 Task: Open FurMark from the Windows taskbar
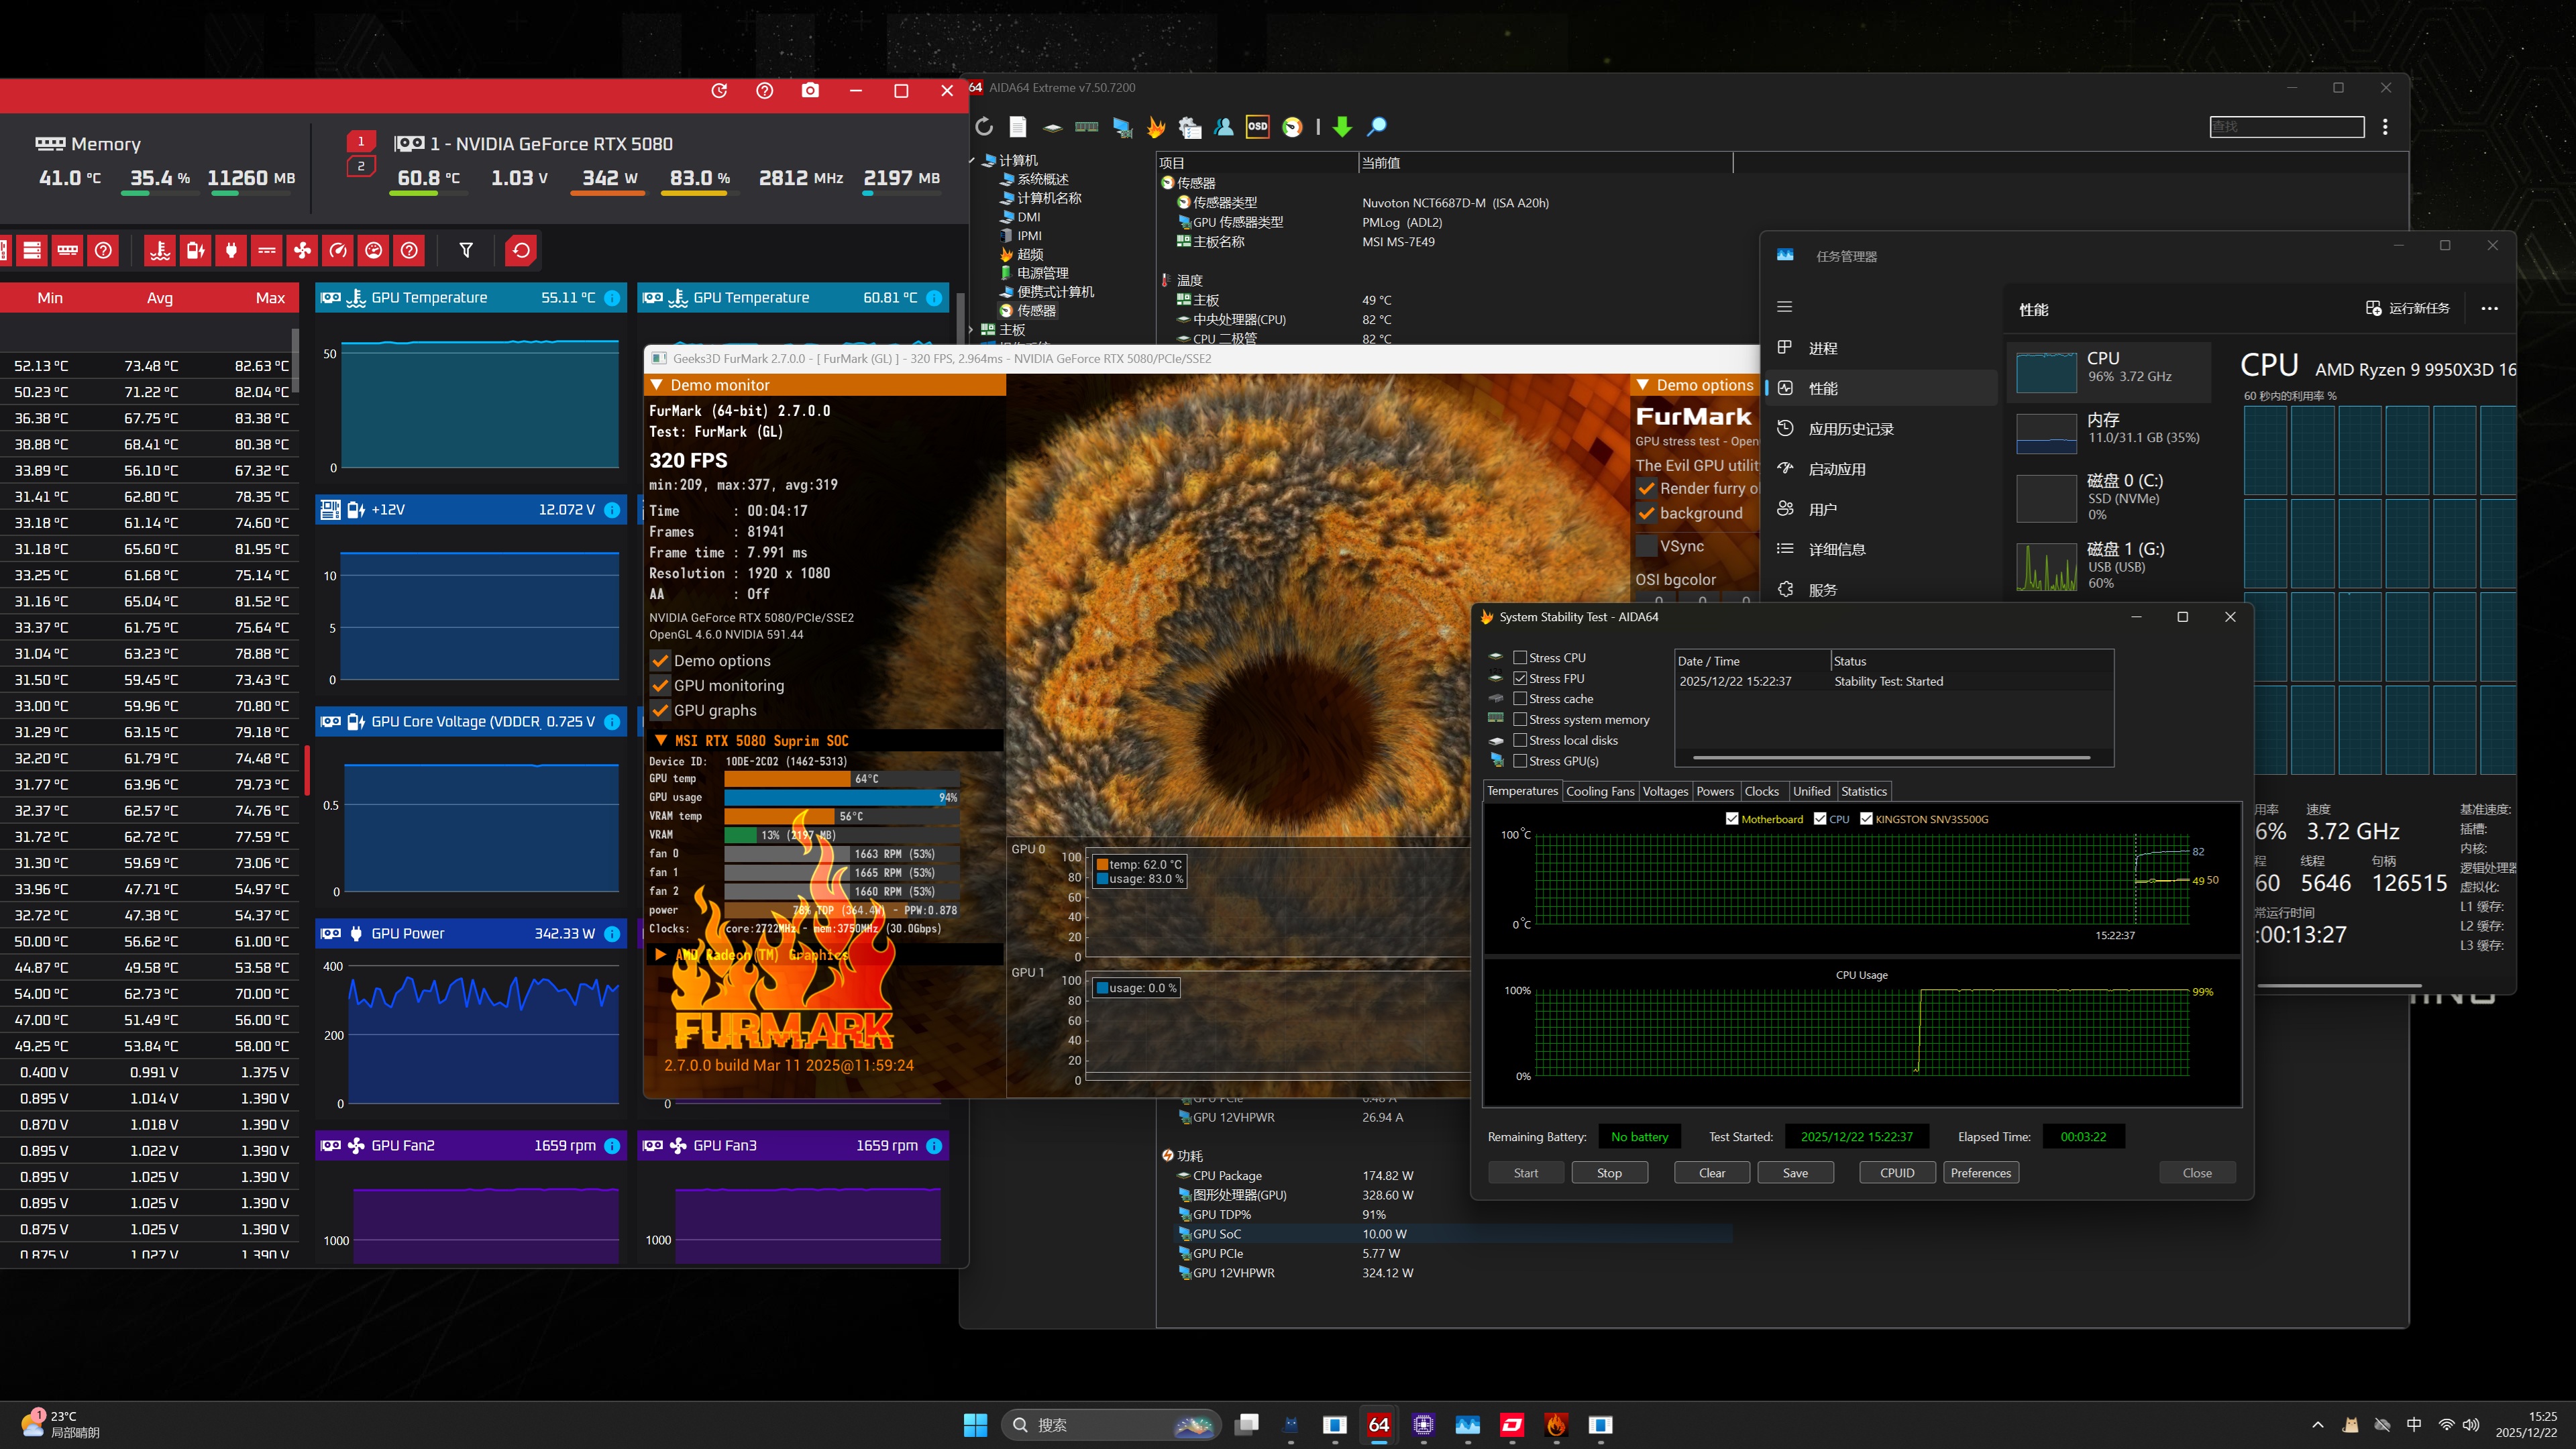click(x=1555, y=1424)
